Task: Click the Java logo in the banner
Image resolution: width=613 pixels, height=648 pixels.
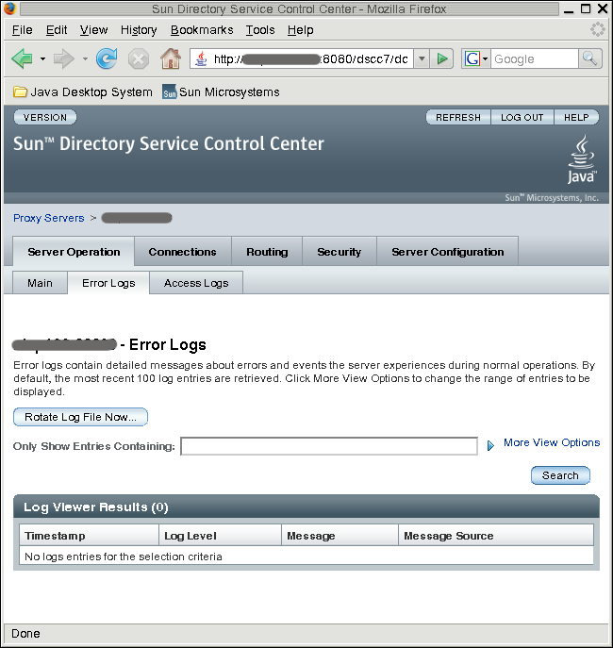Action: (x=582, y=159)
